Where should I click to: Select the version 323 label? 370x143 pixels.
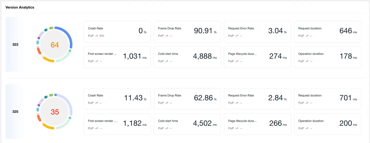pos(15,45)
